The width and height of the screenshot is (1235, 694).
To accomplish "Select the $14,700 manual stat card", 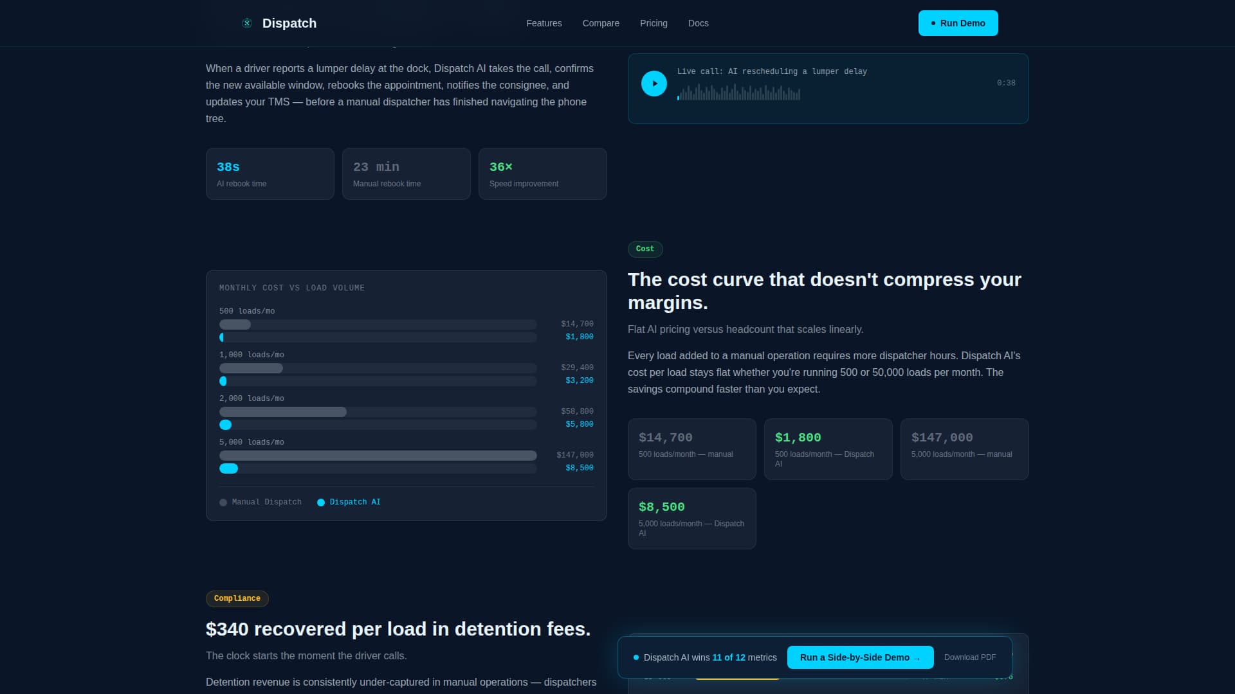I will coord(692,449).
